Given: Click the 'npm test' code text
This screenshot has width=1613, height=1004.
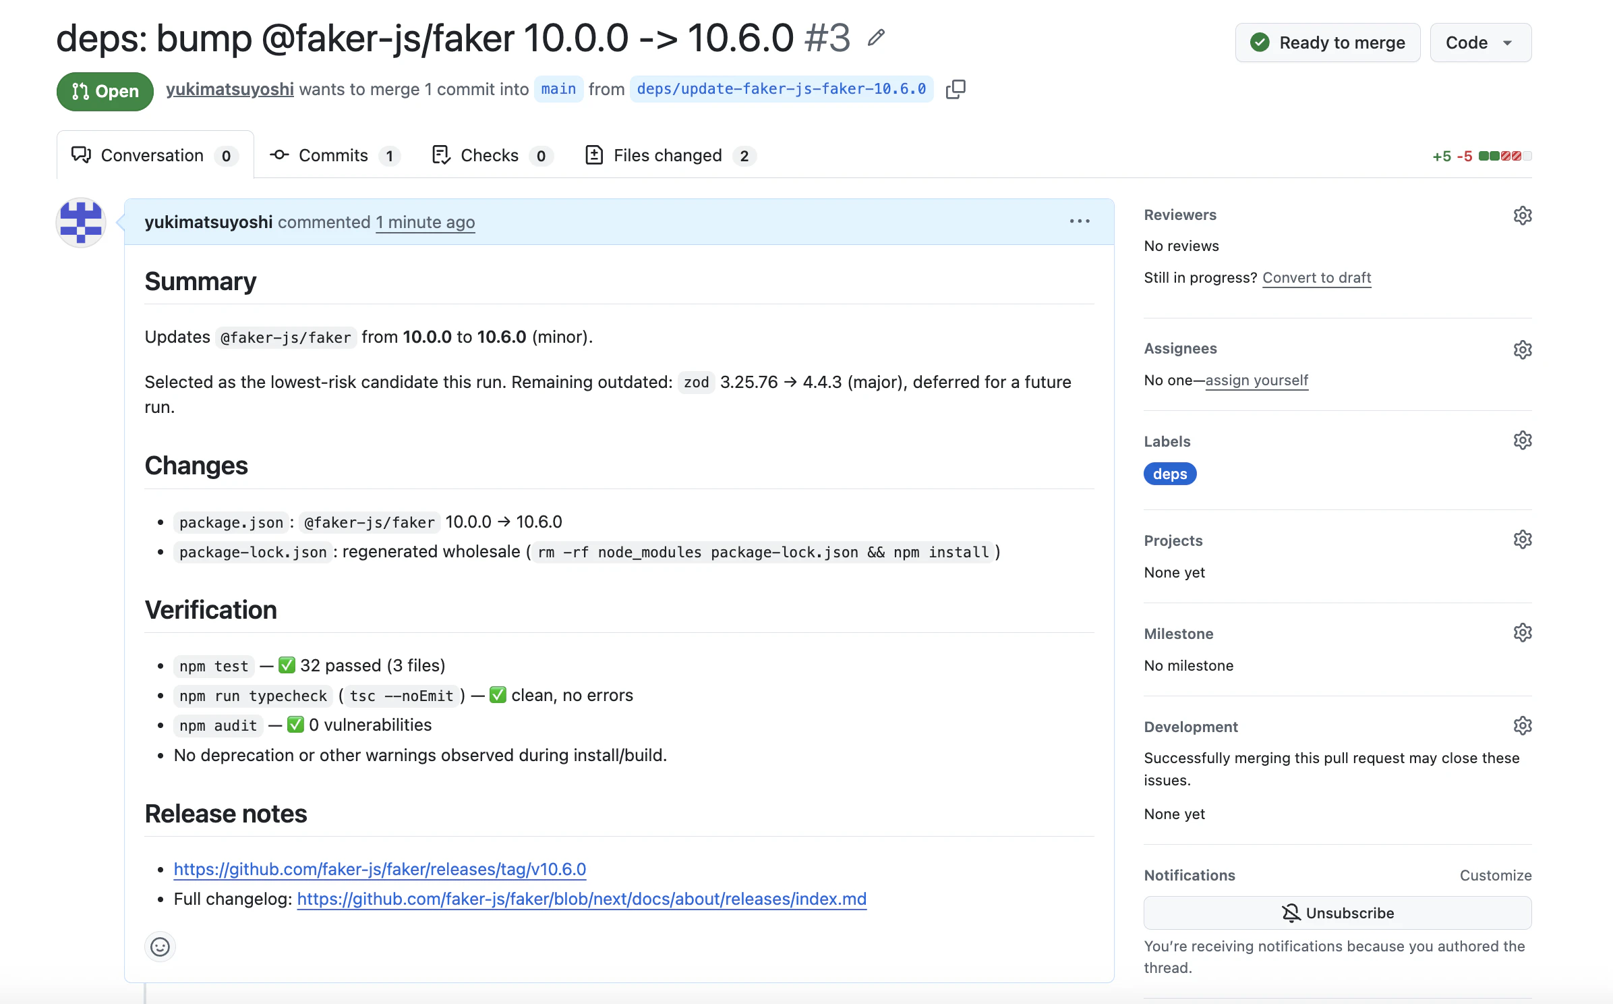Looking at the screenshot, I should [214, 666].
